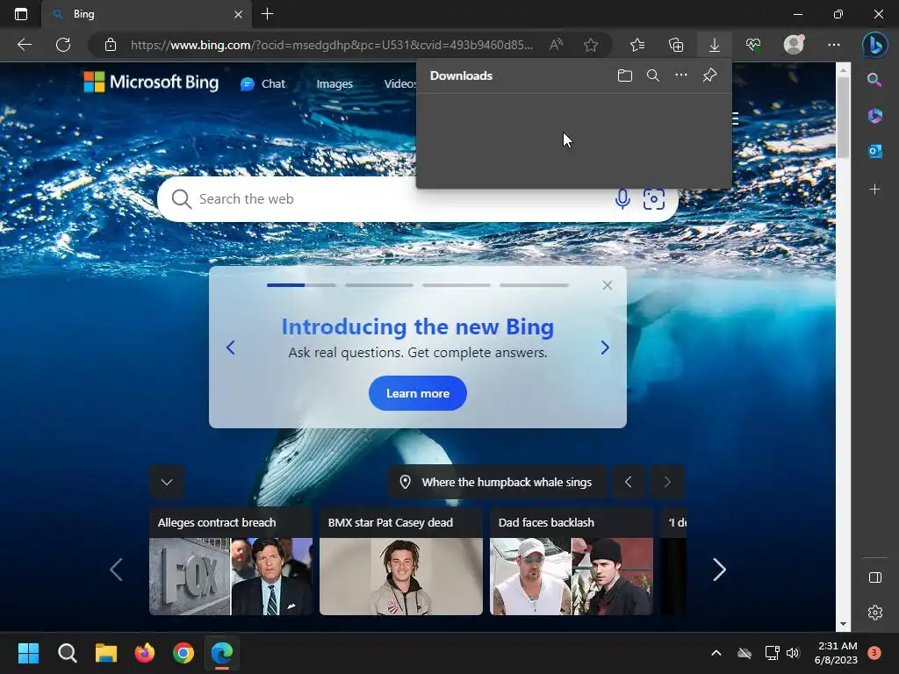The width and height of the screenshot is (899, 674).
Task: Show hidden system tray icons
Action: 716,653
